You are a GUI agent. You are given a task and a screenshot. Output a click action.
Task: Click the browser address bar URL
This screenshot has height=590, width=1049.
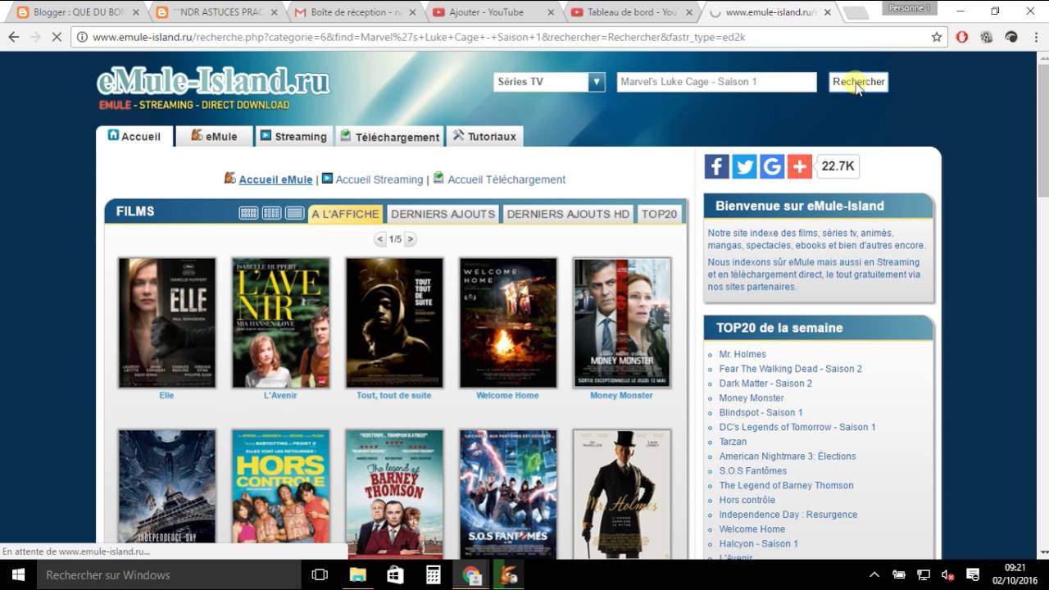tap(419, 37)
